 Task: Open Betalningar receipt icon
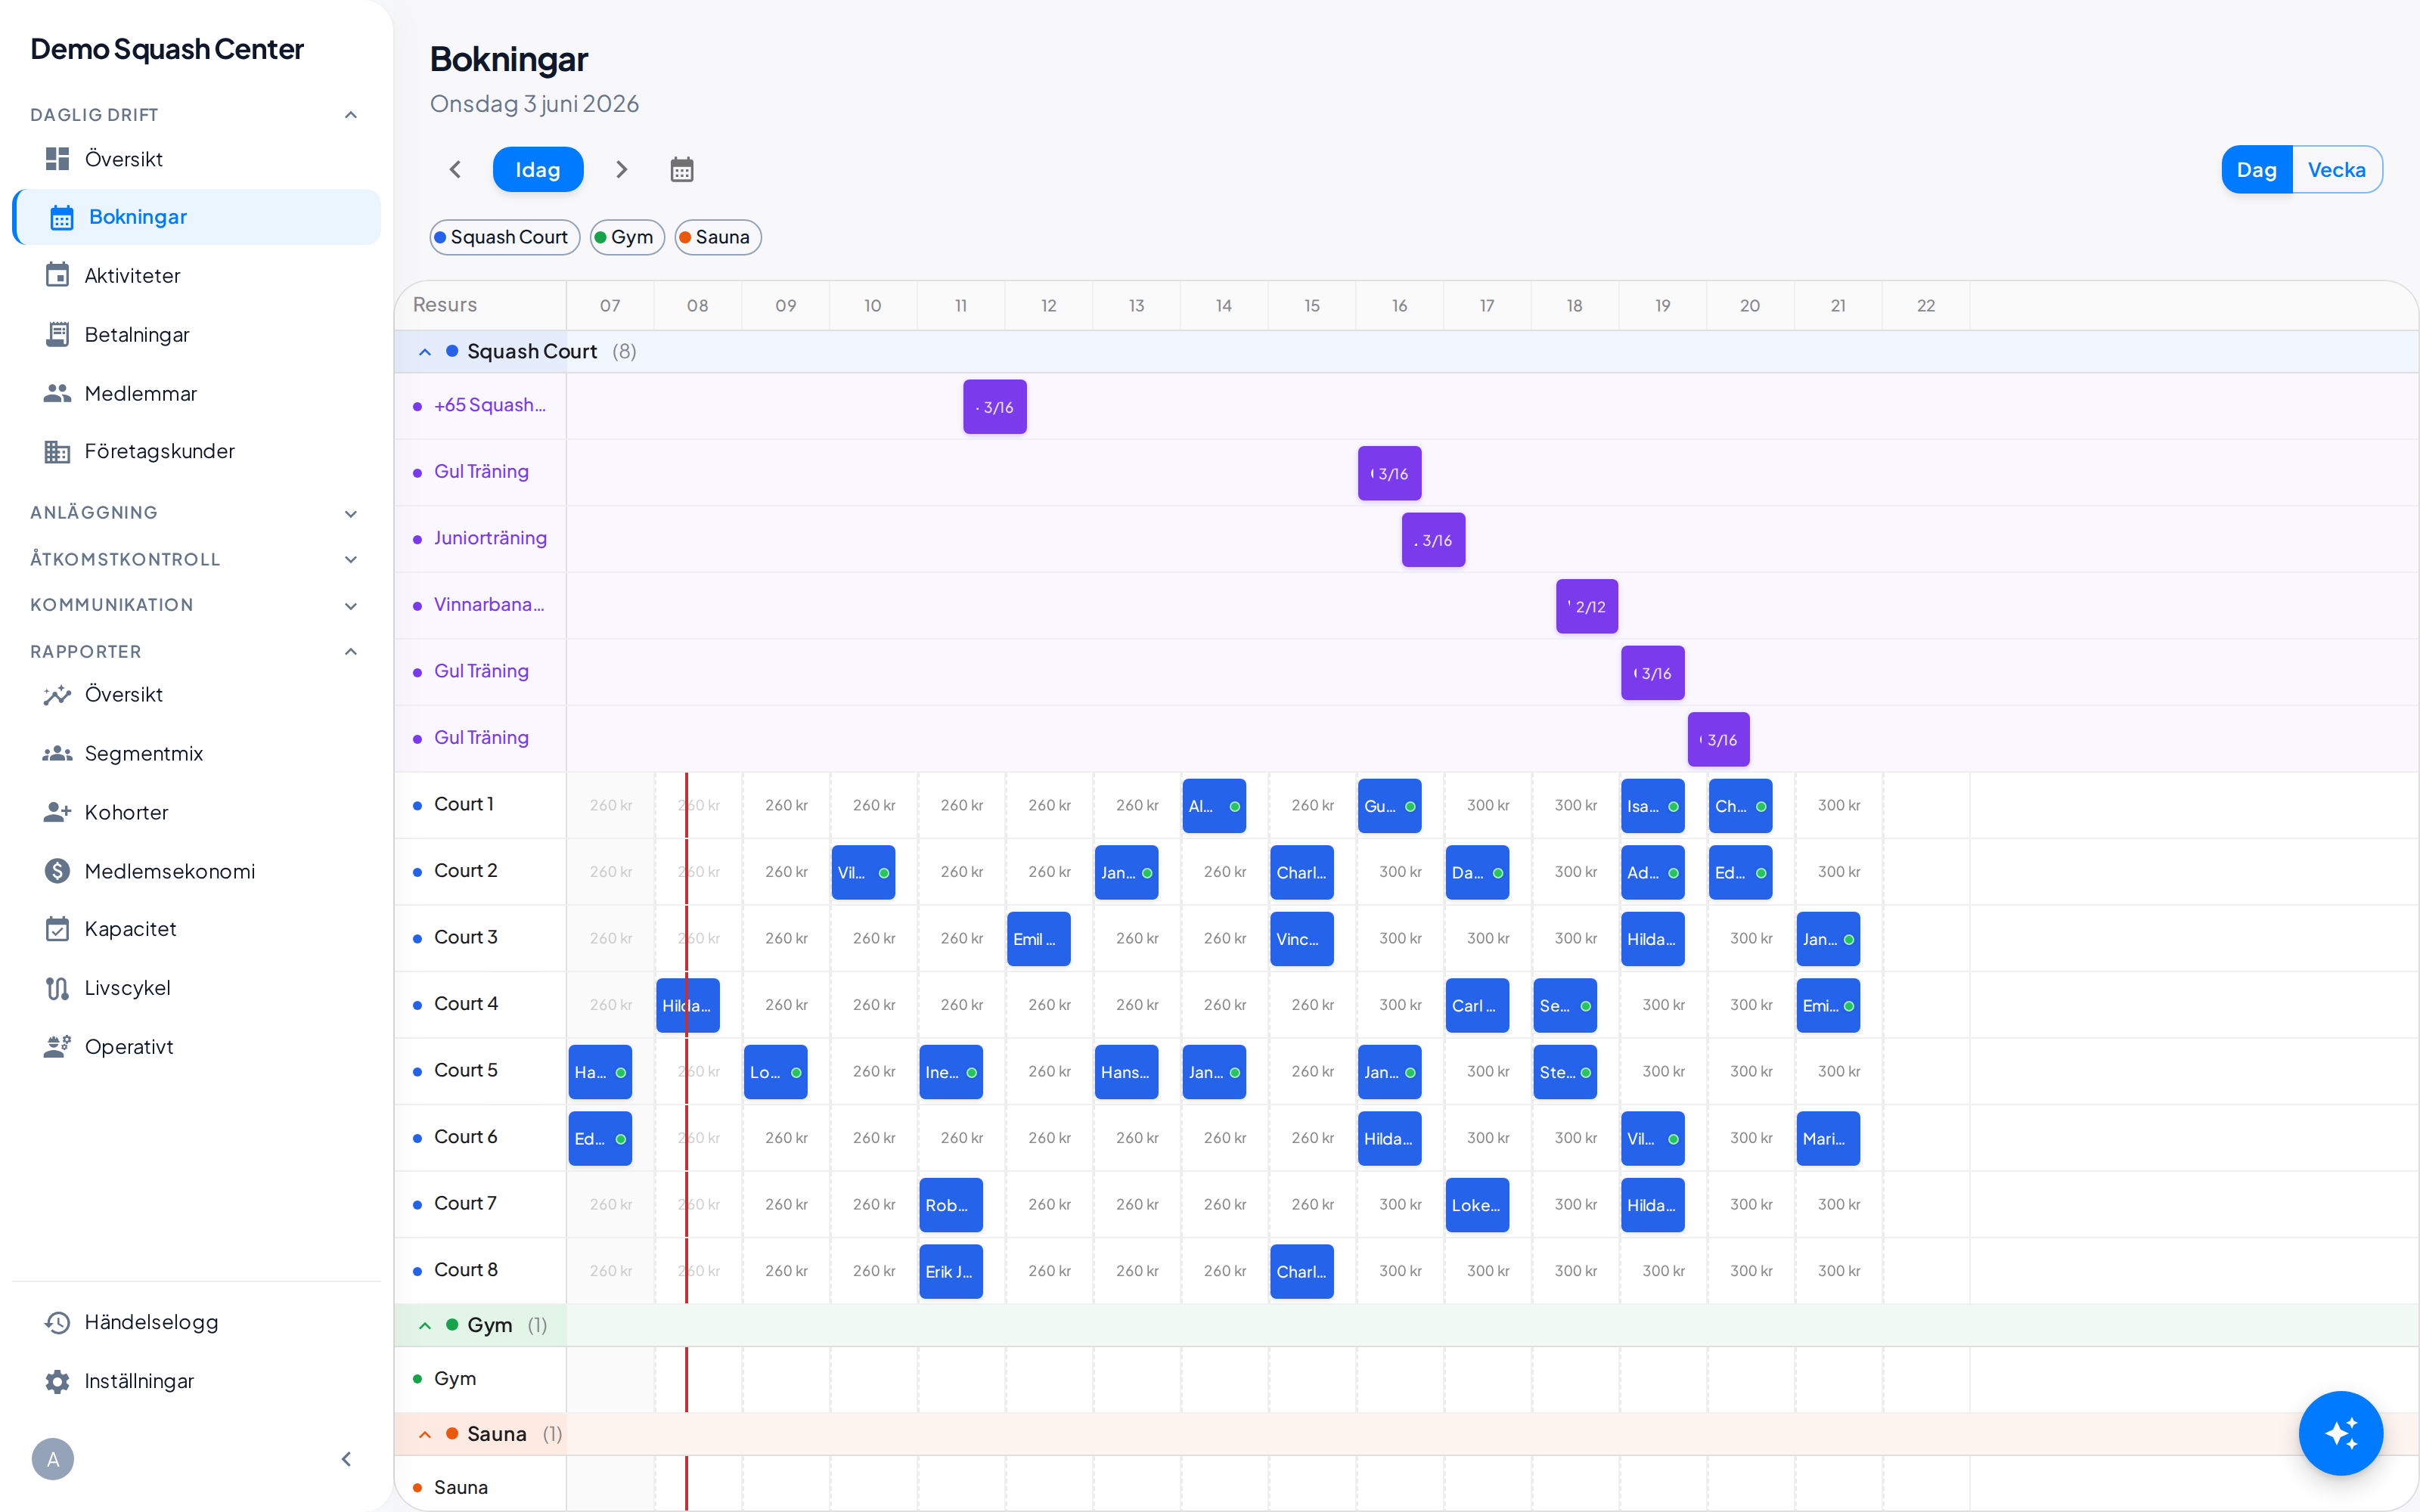57,334
